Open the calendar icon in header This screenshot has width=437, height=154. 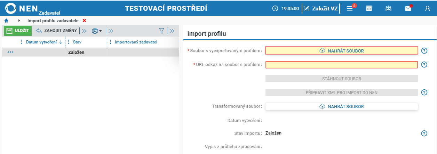click(369, 9)
